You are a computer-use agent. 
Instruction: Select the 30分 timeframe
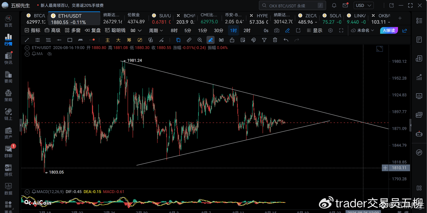[x=219, y=31]
